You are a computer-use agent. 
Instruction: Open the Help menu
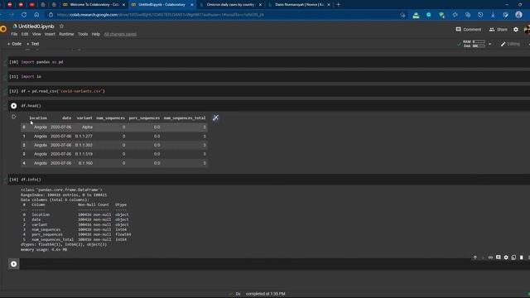click(x=96, y=34)
